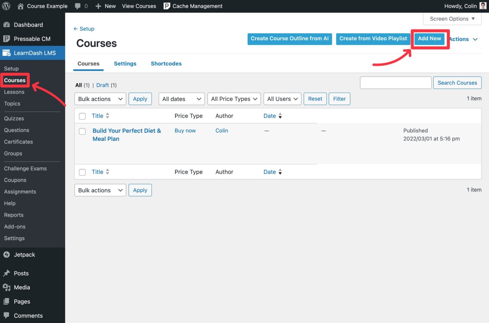Click the home icon beside Course Example
The height and width of the screenshot is (323, 489).
point(21,6)
